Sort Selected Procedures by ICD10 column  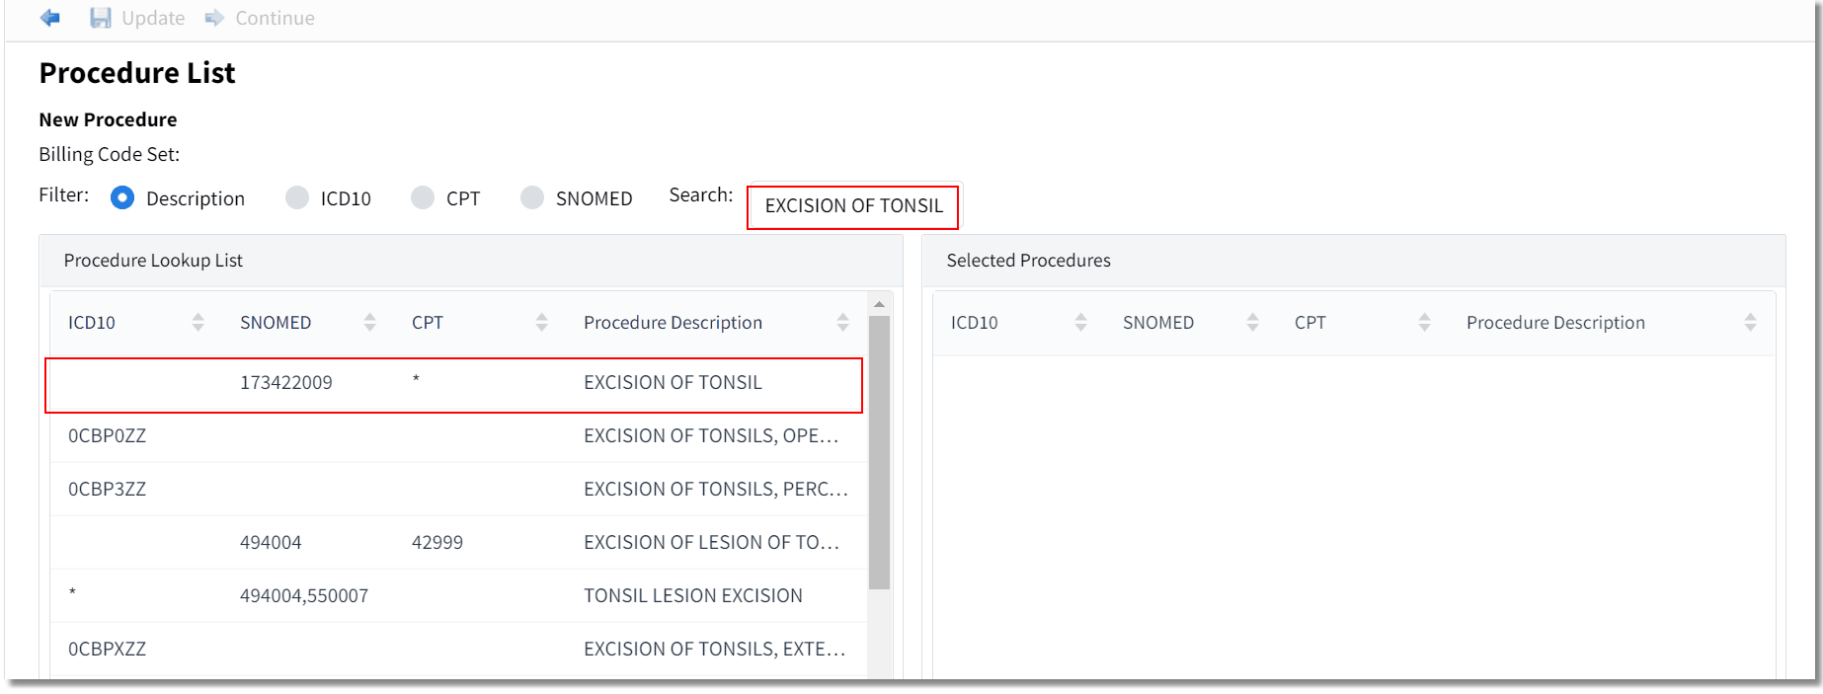point(1080,322)
